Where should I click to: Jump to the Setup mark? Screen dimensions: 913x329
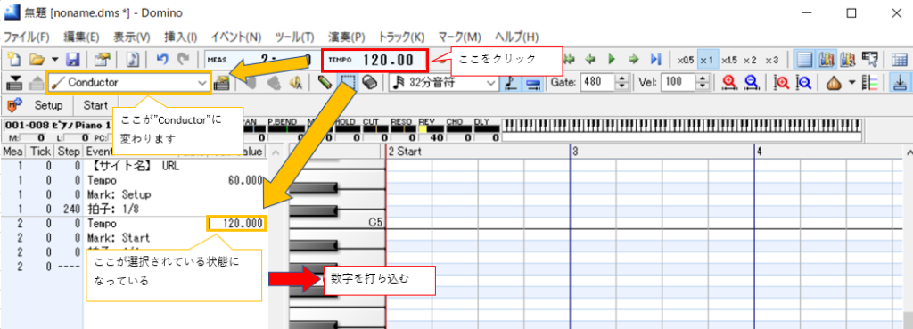[49, 105]
